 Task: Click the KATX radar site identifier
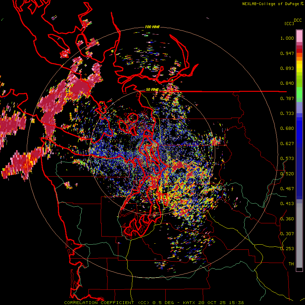[190, 303]
